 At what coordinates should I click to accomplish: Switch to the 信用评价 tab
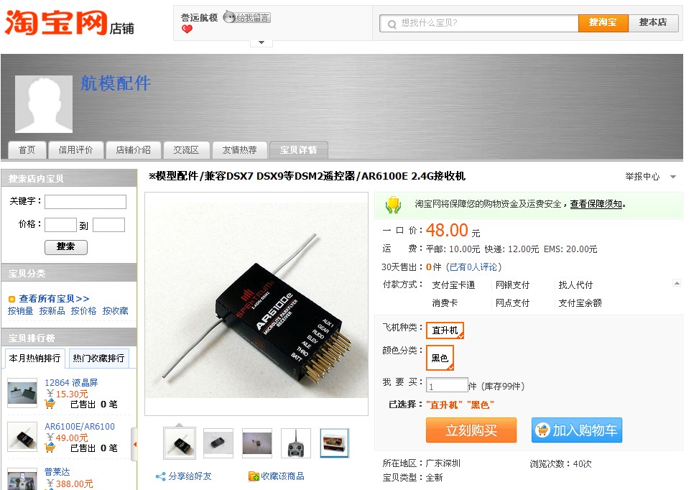pos(75,150)
